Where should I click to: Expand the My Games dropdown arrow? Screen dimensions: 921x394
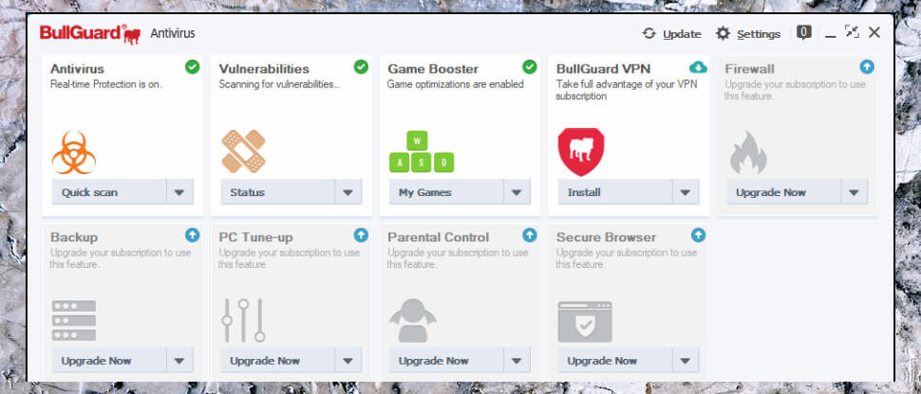pyautogui.click(x=517, y=191)
